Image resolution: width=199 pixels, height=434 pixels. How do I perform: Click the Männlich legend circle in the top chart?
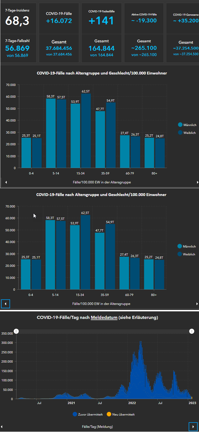(180, 125)
